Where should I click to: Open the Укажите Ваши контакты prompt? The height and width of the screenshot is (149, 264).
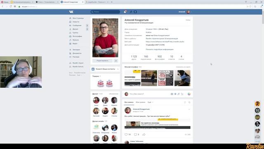[x=105, y=69]
